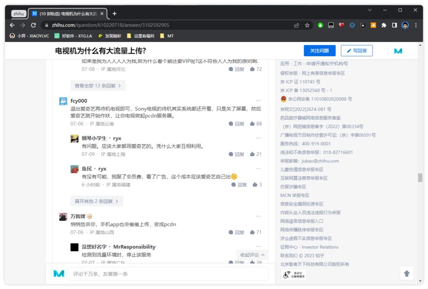Open the 写回答 write answer button

(x=356, y=51)
